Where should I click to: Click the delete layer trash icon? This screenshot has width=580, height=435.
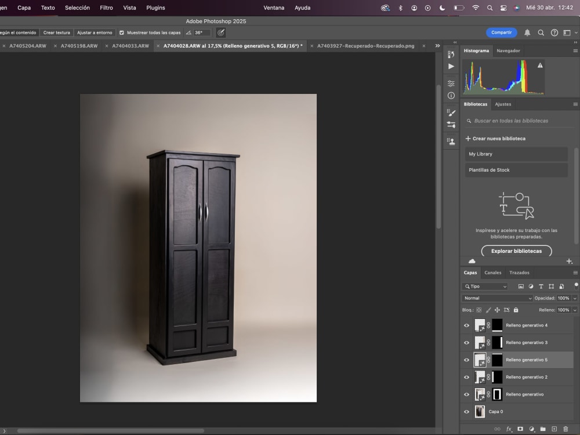point(565,429)
